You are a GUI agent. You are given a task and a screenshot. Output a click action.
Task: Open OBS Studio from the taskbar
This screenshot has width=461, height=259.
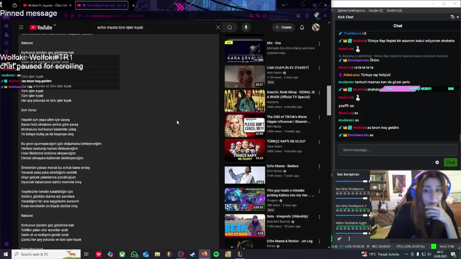(x=181, y=254)
